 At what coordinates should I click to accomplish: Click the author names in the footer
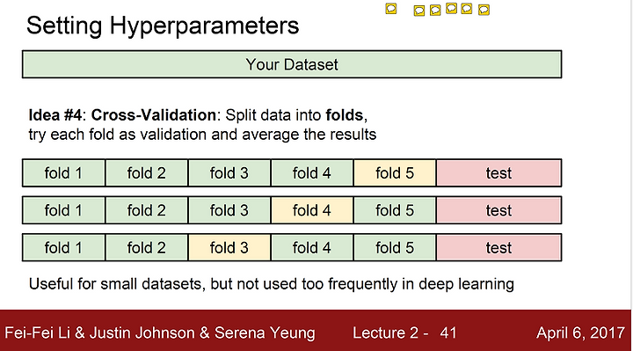(x=160, y=333)
